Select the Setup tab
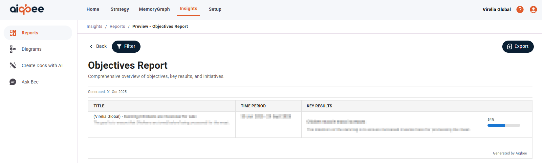 [x=215, y=9]
